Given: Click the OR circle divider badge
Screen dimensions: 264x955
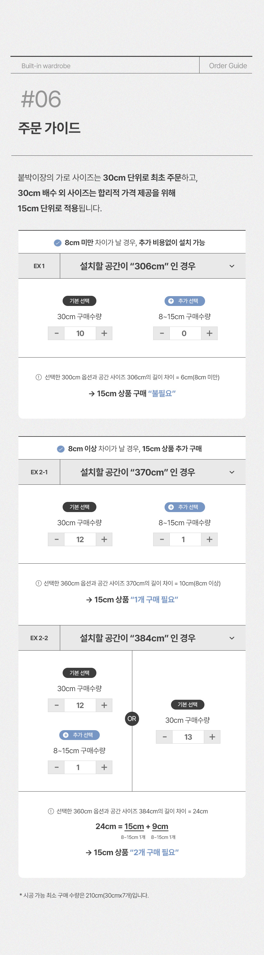Looking at the screenshot, I should (x=132, y=719).
